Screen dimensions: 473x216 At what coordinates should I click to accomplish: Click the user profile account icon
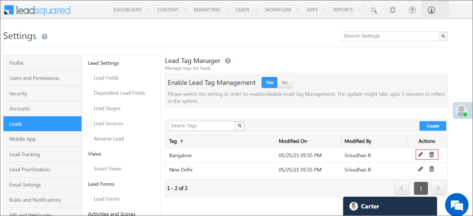(431, 10)
